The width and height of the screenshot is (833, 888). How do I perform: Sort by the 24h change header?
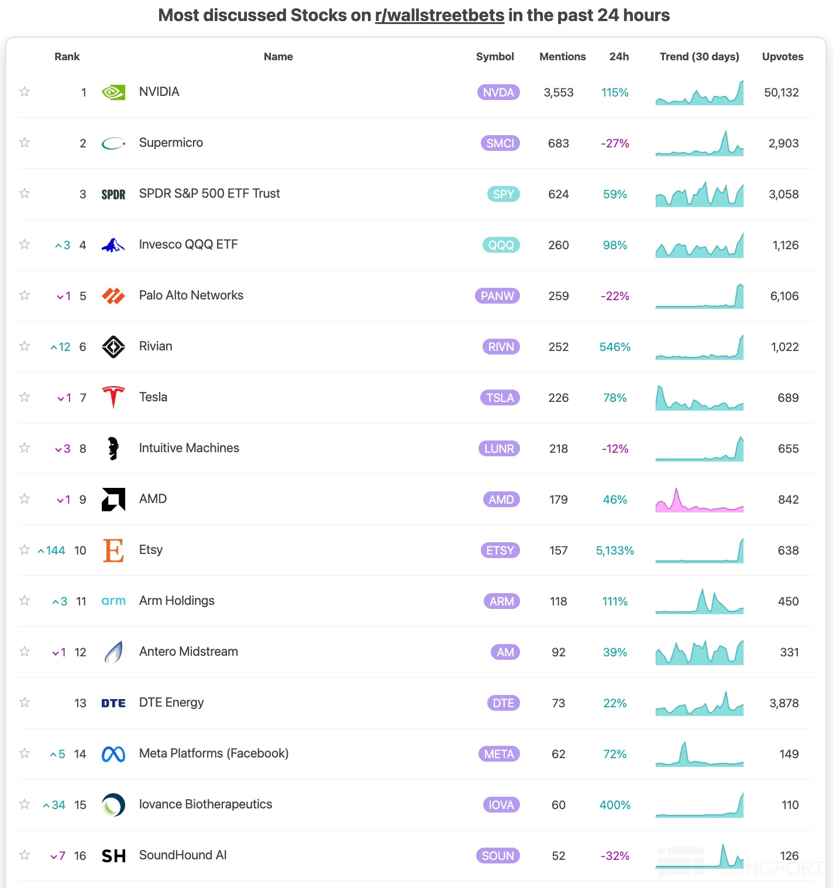click(619, 57)
